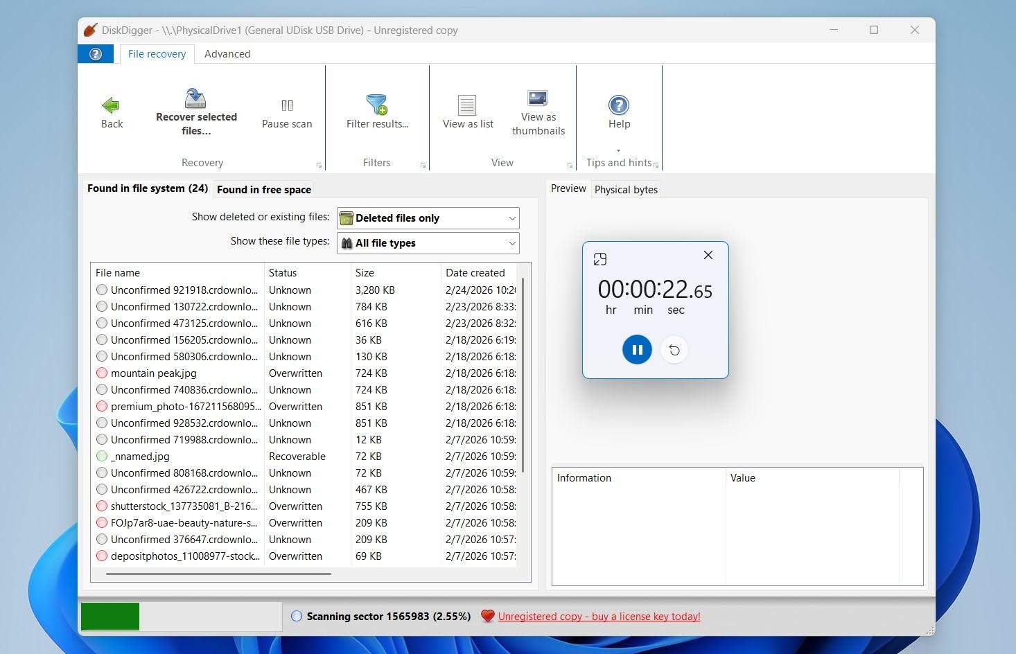The height and width of the screenshot is (654, 1016).
Task: Click the red heart license icon
Action: pyautogui.click(x=487, y=616)
